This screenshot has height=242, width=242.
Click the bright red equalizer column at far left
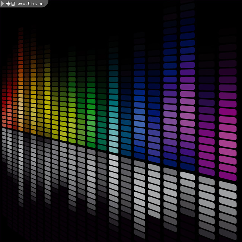point(9,101)
